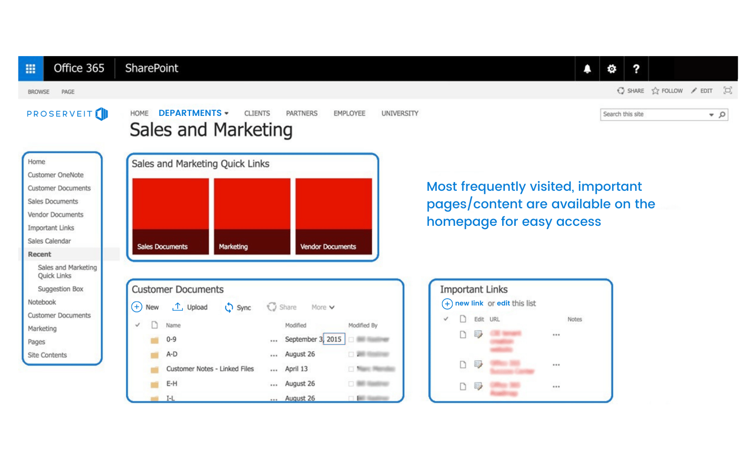756x460 pixels.
Task: Start a search with the magnifier icon
Action: (722, 115)
